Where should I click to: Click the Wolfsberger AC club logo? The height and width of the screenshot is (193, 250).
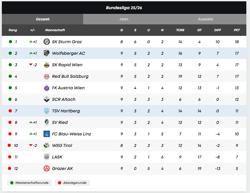coord(47,53)
